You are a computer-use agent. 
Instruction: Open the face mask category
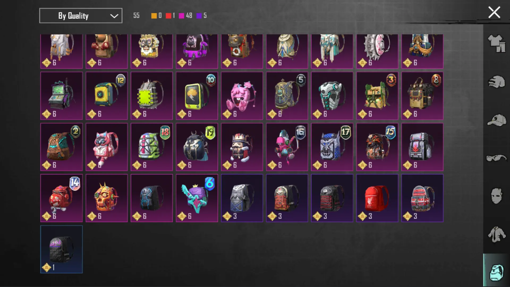coord(496,196)
